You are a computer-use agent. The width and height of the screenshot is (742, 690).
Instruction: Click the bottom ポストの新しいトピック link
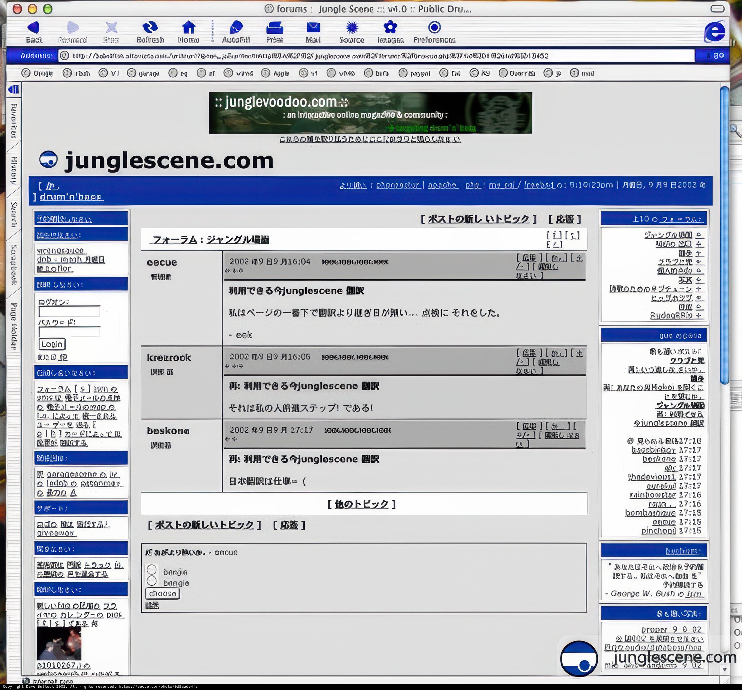[204, 525]
